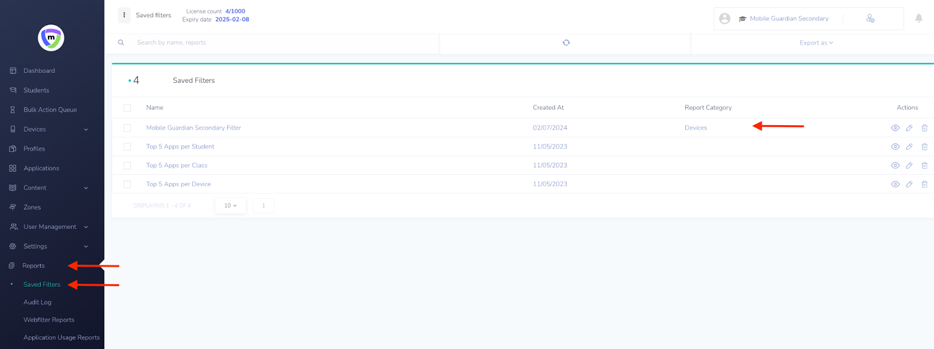Click the search magnifier icon

coord(121,43)
